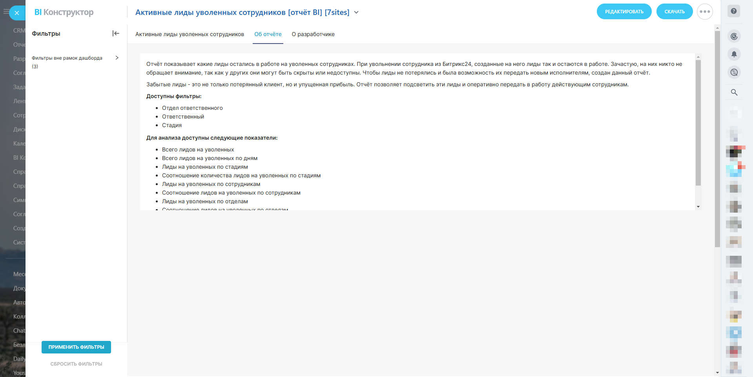The width and height of the screenshot is (753, 377).
Task: Open the chat messages icon
Action: point(734,72)
